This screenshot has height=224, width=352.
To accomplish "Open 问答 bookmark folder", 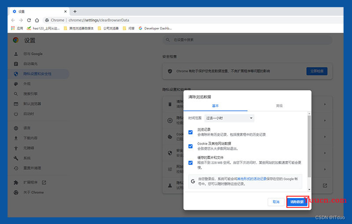I will 129,28.
